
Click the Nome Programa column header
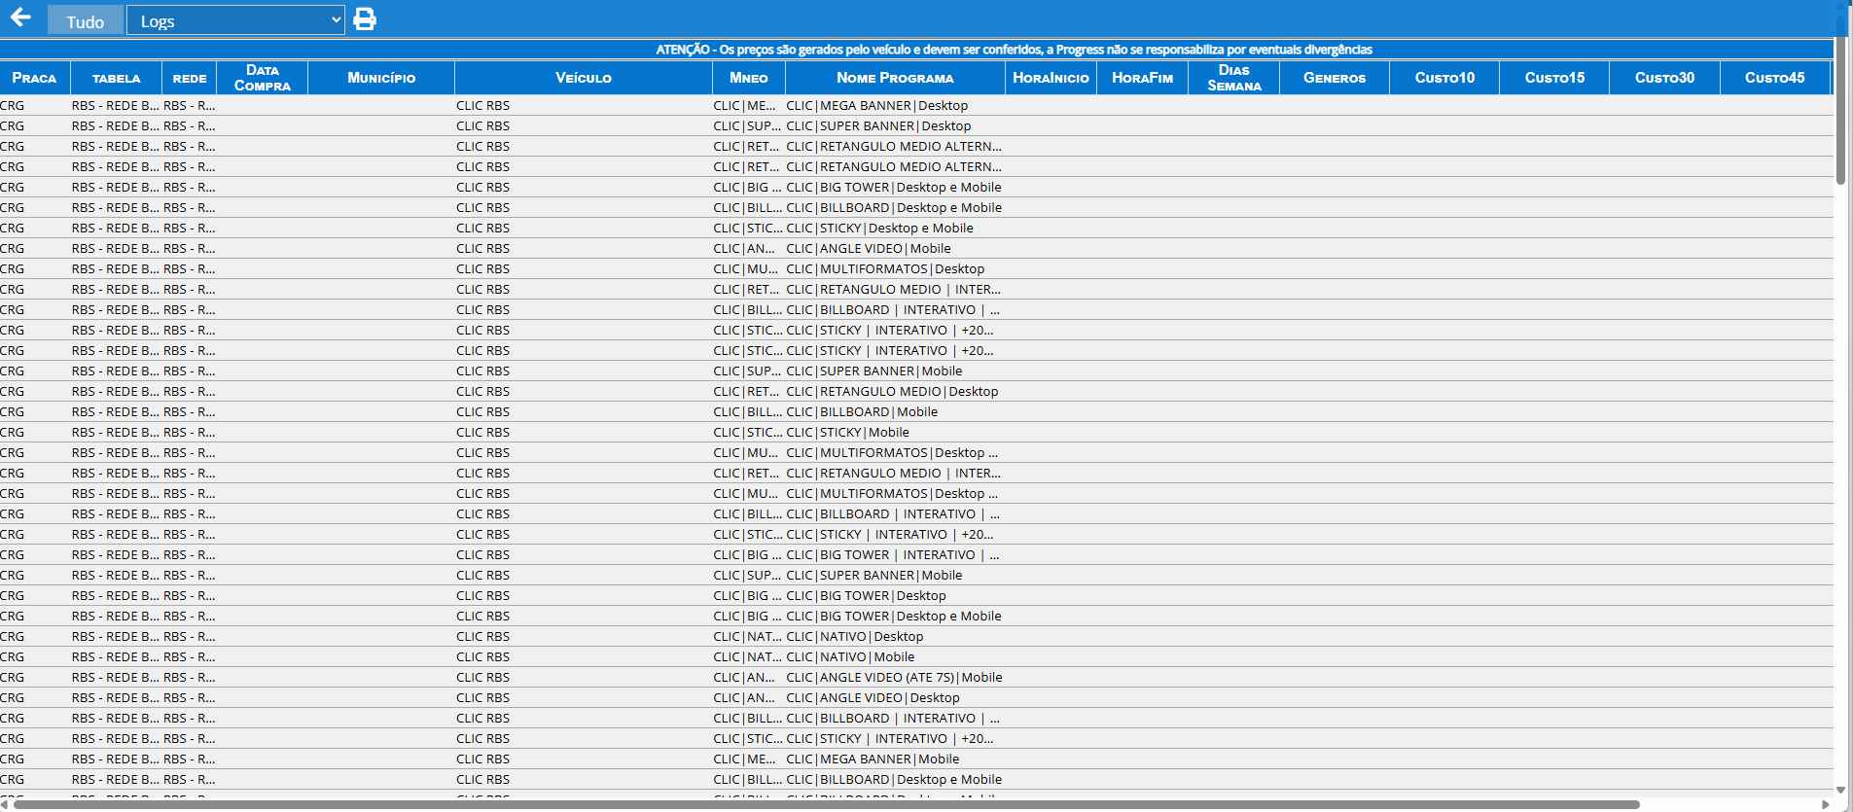(895, 78)
